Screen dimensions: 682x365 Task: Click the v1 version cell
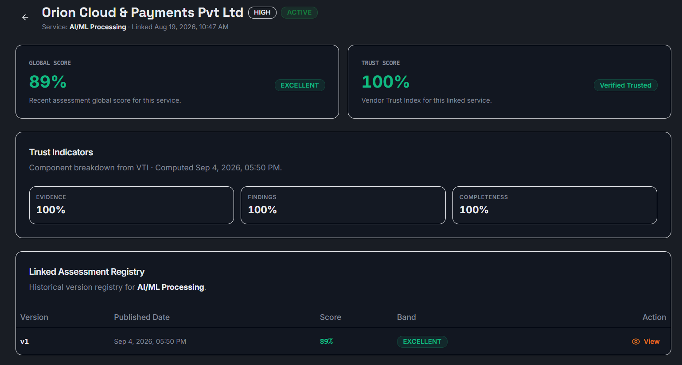click(25, 342)
